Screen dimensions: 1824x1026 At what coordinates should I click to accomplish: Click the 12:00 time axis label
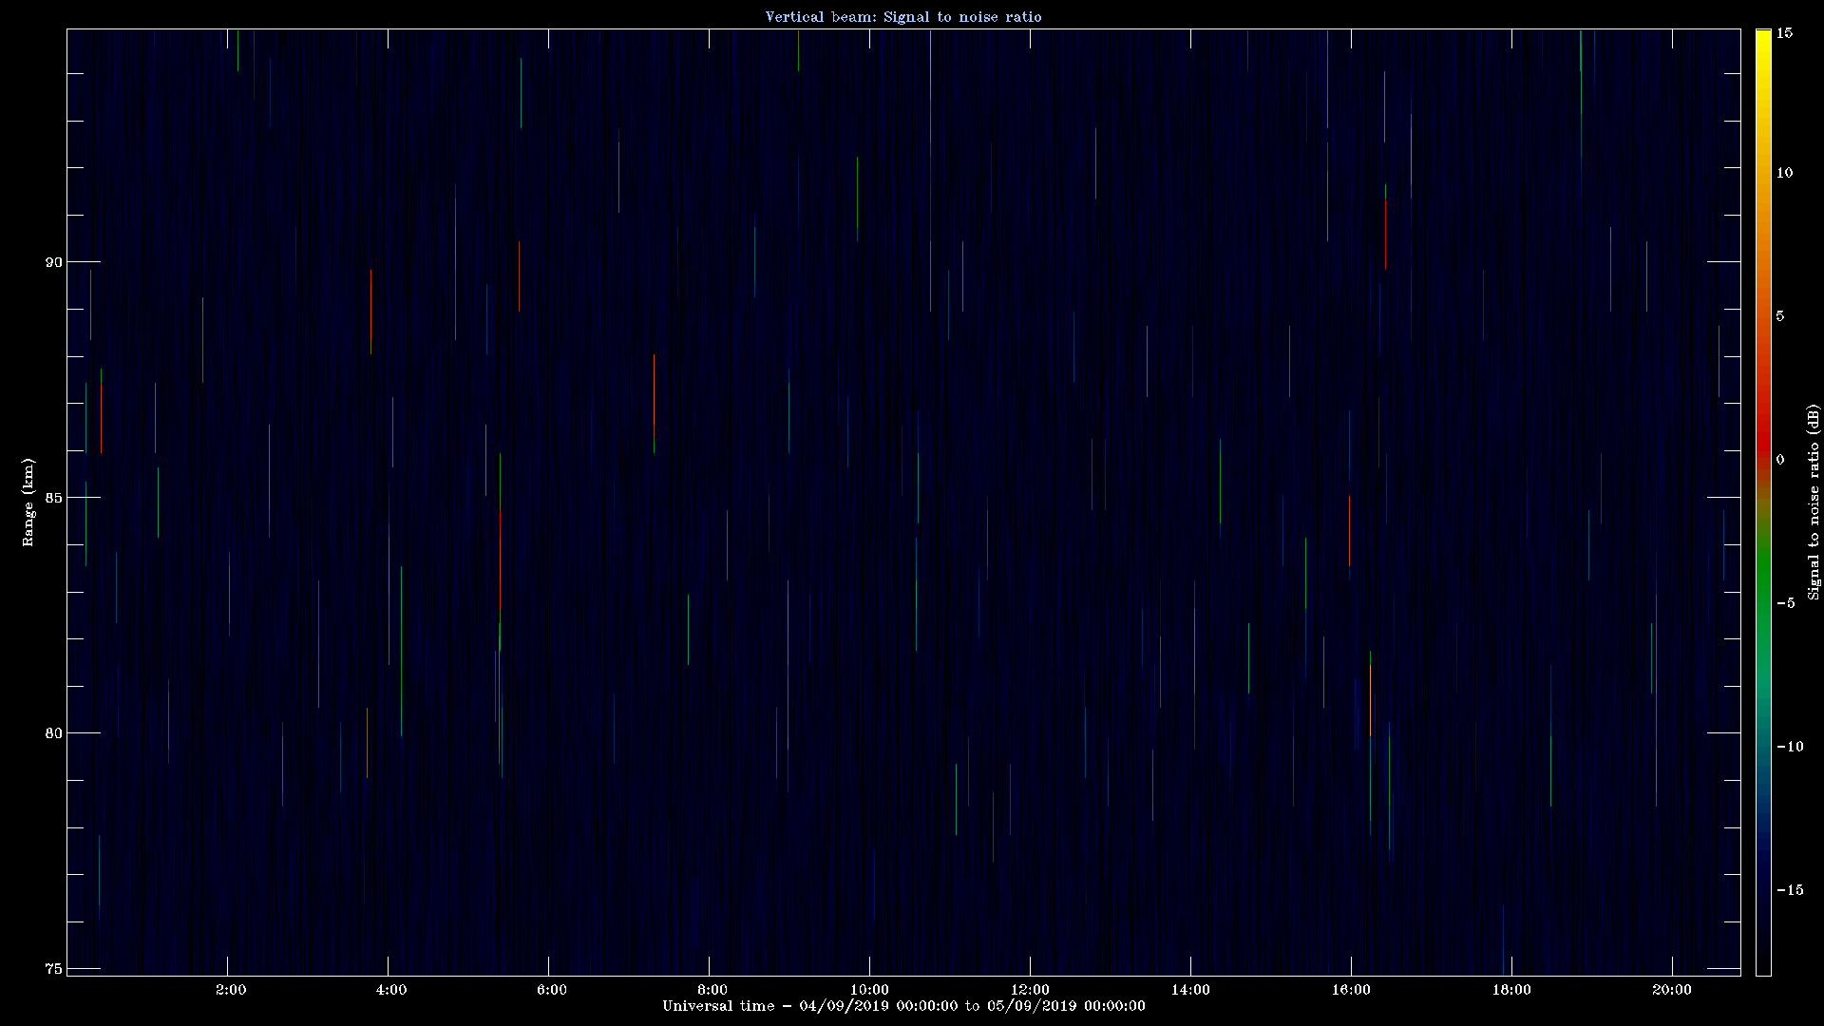pyautogui.click(x=1030, y=990)
